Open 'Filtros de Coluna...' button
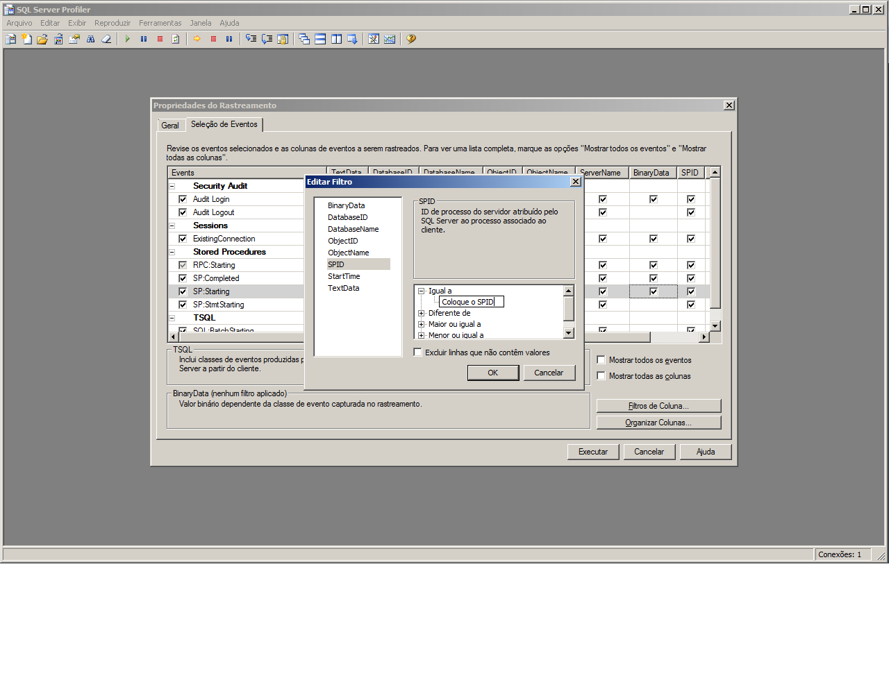 coord(658,406)
